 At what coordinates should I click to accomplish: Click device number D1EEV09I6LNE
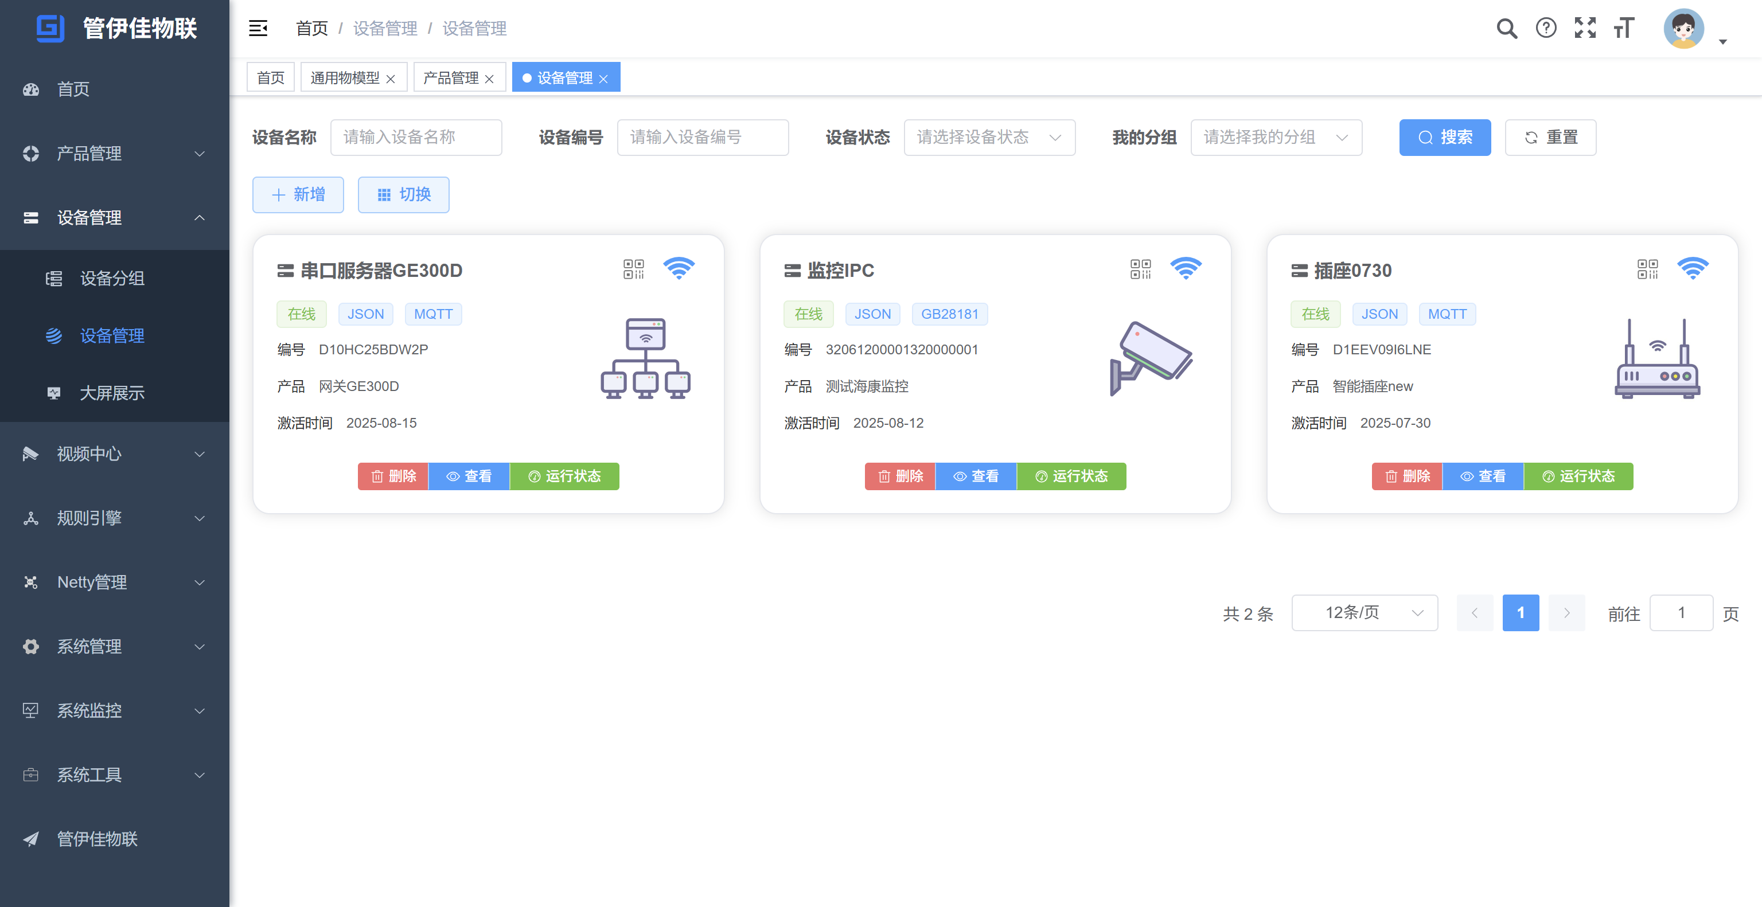[1382, 350]
